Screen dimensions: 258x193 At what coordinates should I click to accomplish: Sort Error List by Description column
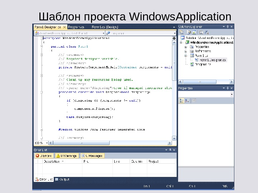62,161
